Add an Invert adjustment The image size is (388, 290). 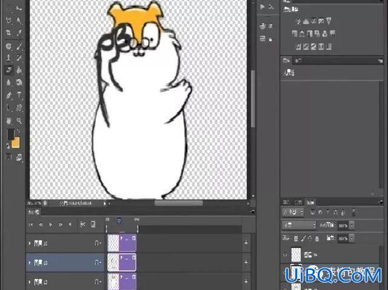298,47
